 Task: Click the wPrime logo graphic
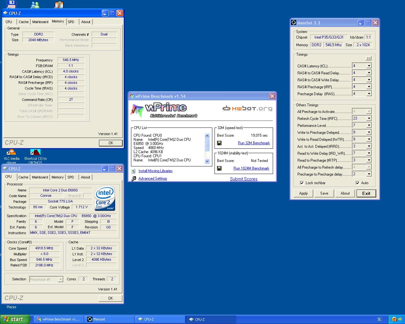coord(164,110)
